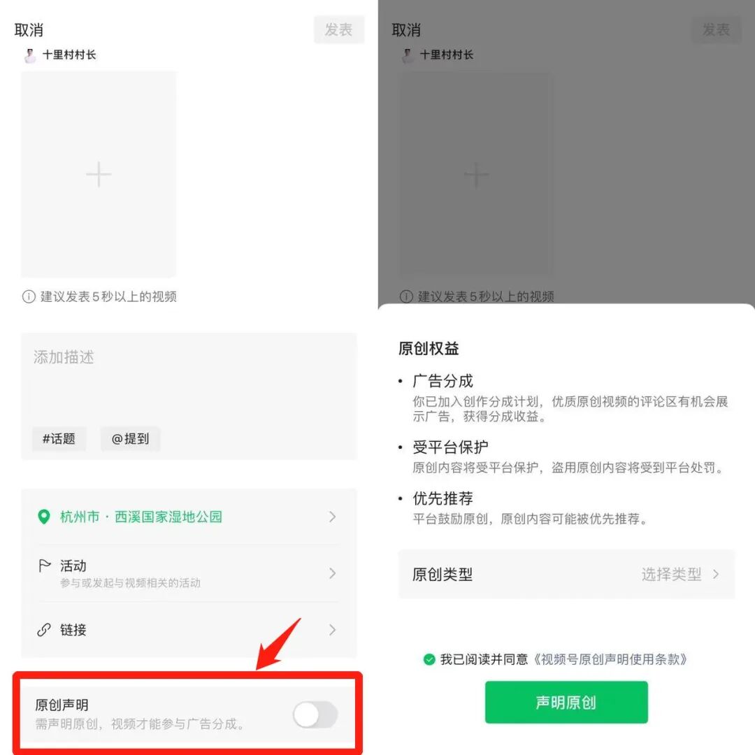The height and width of the screenshot is (755, 755).
Task: Click the 十里村村长 avatar in right panel
Action: pyautogui.click(x=408, y=55)
